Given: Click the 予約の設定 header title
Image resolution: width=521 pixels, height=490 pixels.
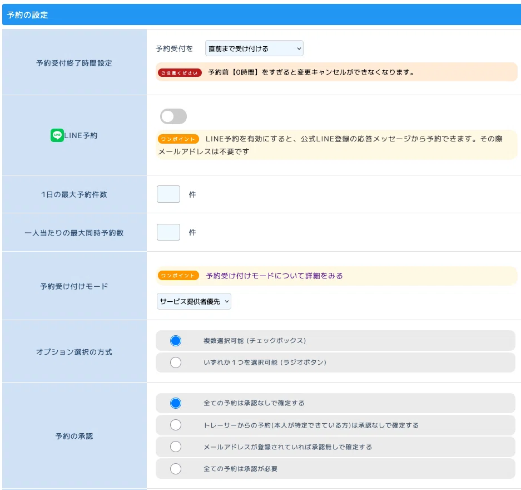Looking at the screenshot, I should [x=28, y=15].
